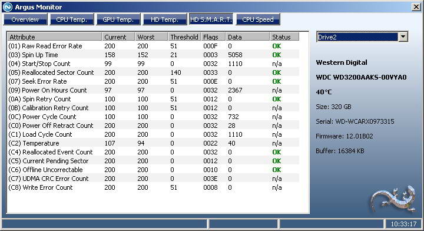Select the Write Error Count row
Screen dimensions: 424x231
153,187
